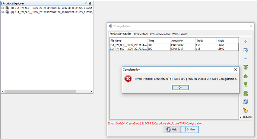The height and width of the screenshot is (139, 257).
Task: Click the error dialog message text
Action: [x=186, y=79]
